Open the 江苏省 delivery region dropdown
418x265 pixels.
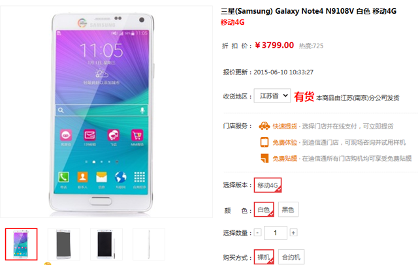point(272,95)
